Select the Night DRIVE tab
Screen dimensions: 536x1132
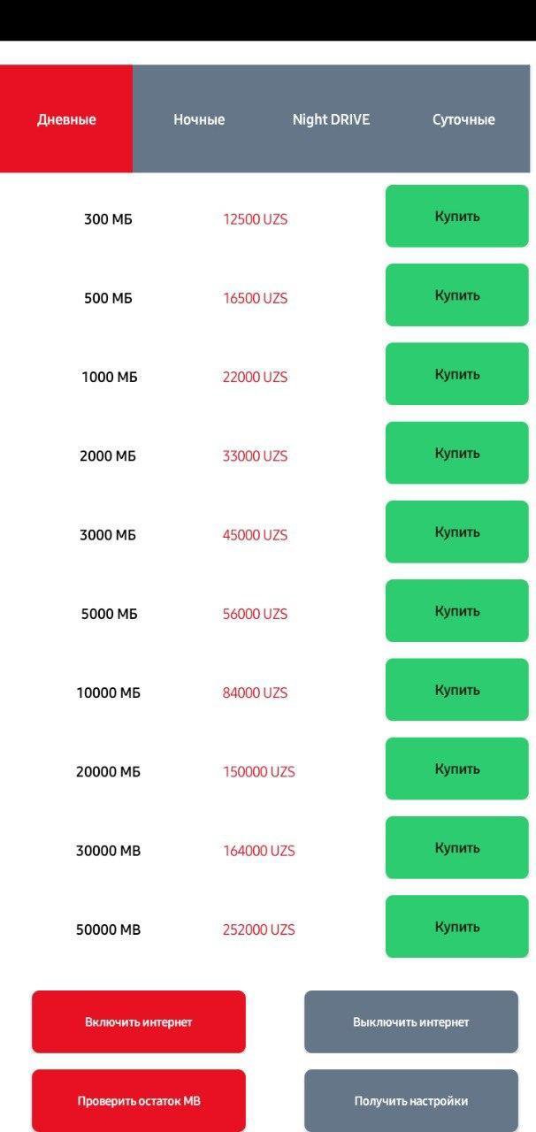pos(331,119)
